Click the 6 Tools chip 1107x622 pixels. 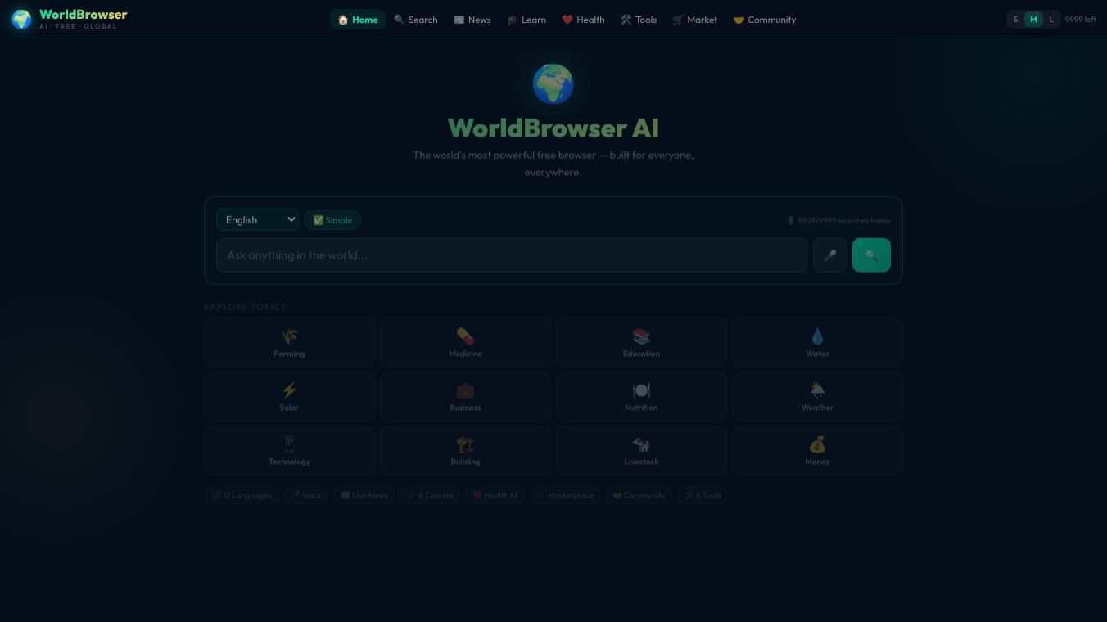pos(703,495)
